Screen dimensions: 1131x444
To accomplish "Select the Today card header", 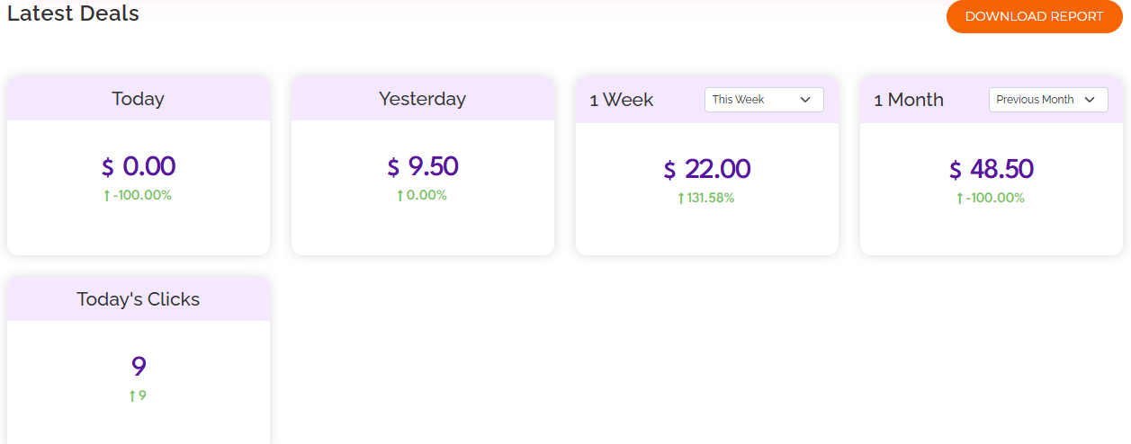I will coord(138,99).
